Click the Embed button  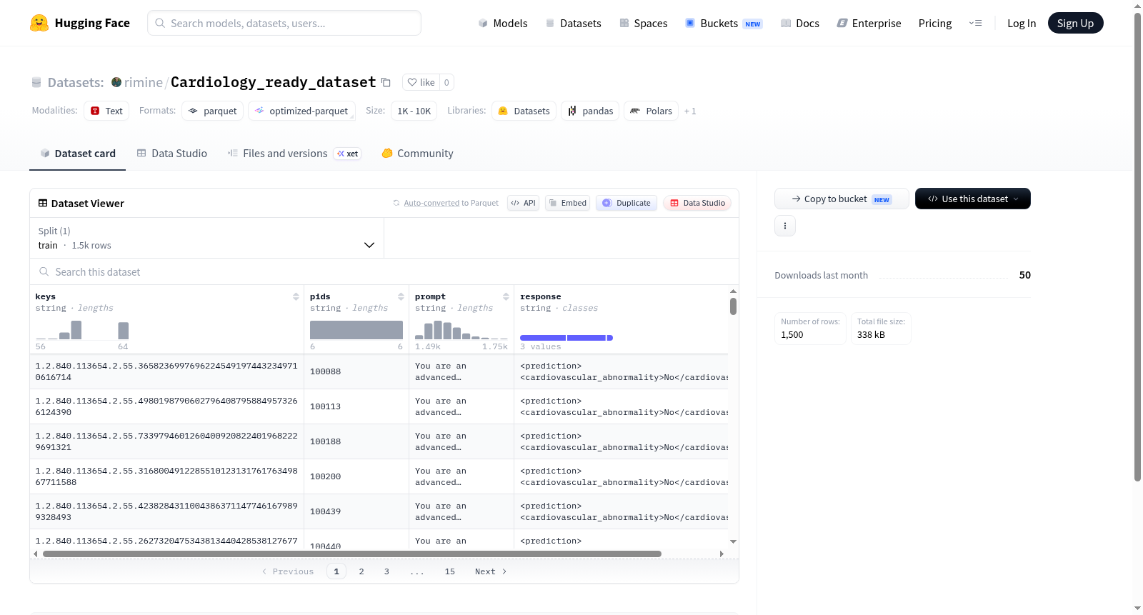[x=567, y=203]
